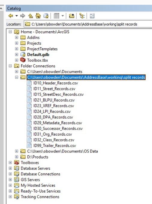The height and width of the screenshot is (204, 152).
Task: Collapse the Home - Documents\ArcGIS node
Action: [x=10, y=32]
